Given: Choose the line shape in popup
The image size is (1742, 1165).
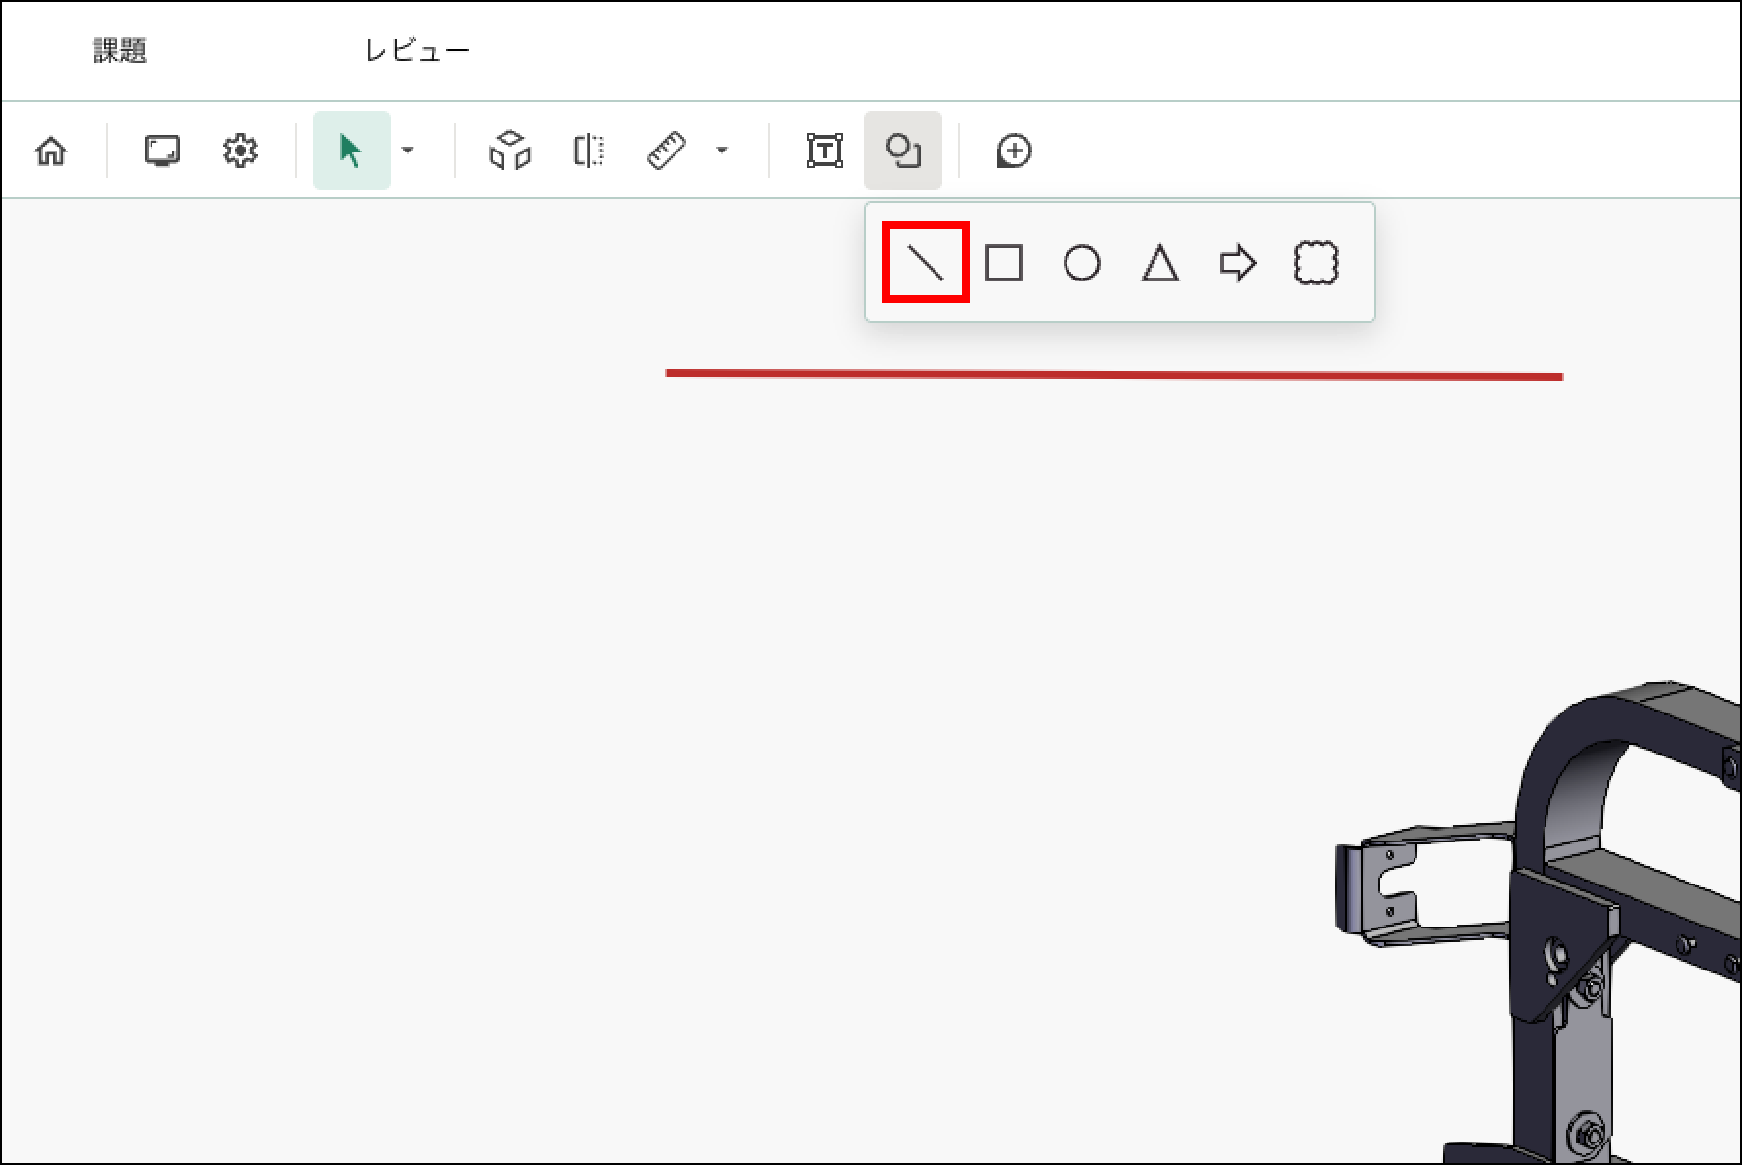Looking at the screenshot, I should 925,263.
